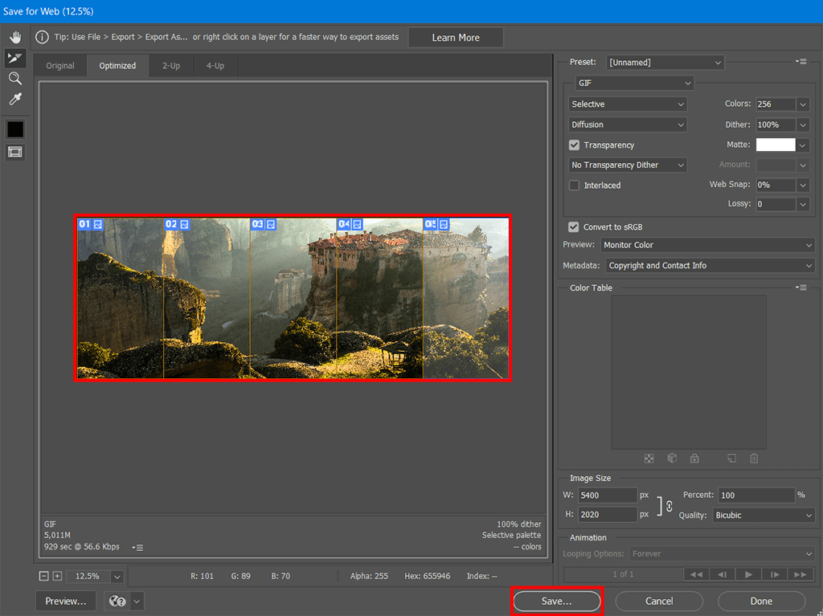Click the zoom out minus button

pos(44,576)
